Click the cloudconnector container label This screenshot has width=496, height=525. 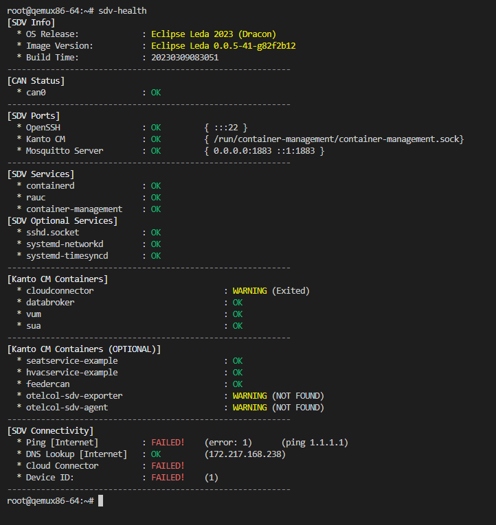click(x=60, y=291)
